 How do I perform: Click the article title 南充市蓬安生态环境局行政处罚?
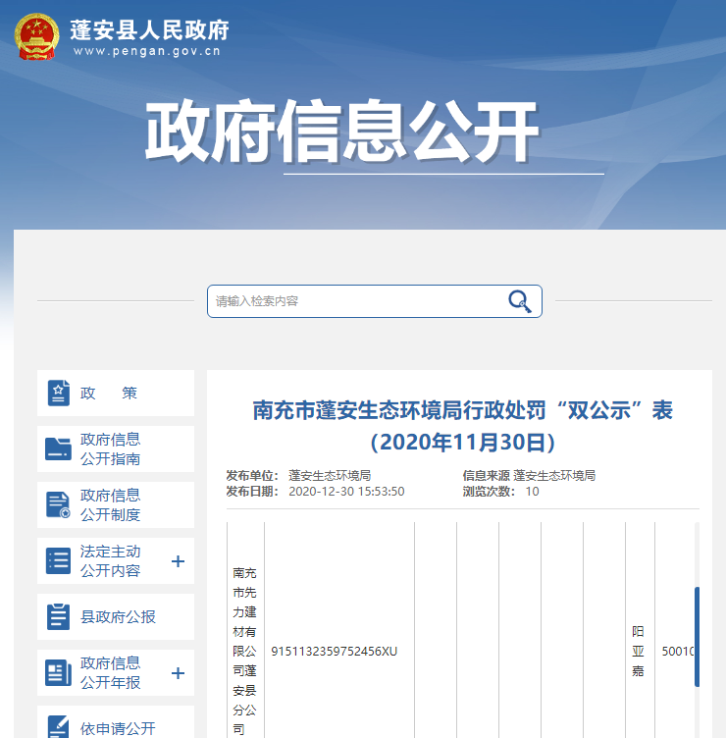(x=463, y=410)
